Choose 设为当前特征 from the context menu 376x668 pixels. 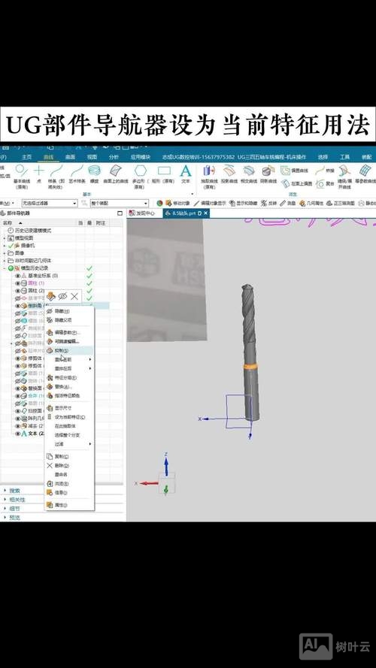point(69,417)
